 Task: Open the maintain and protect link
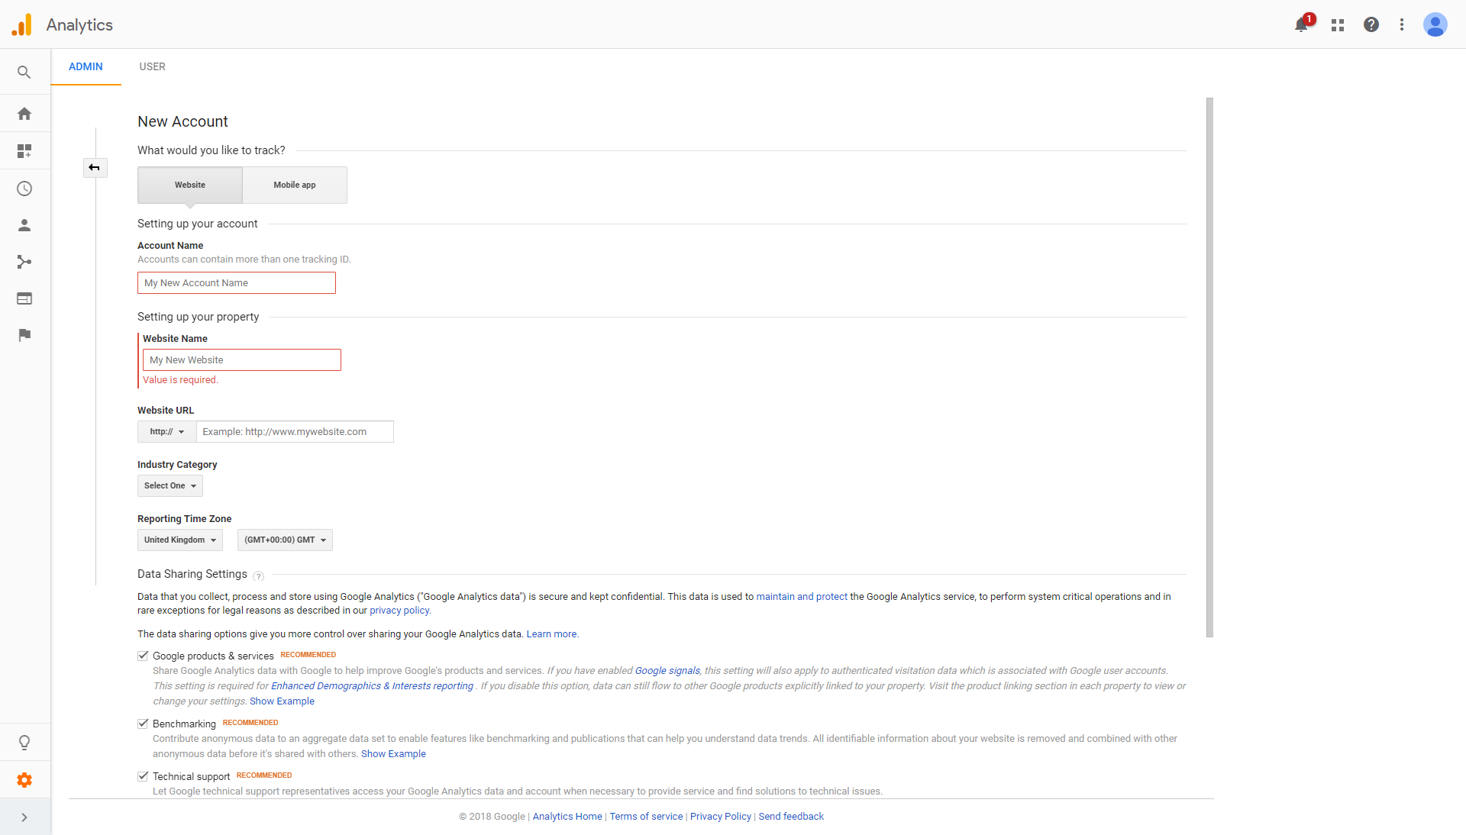pyautogui.click(x=802, y=597)
